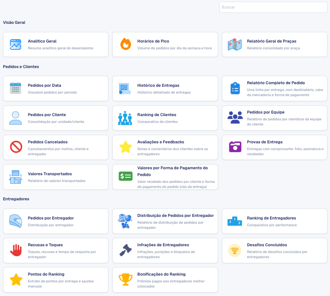Open Valores por Forma de Pagamento title

[173, 171]
